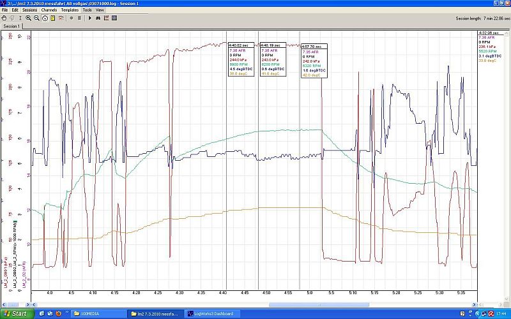Switch to LogWorks3 Dashboard taskbar button
The width and height of the screenshot is (511, 319).
(213, 314)
